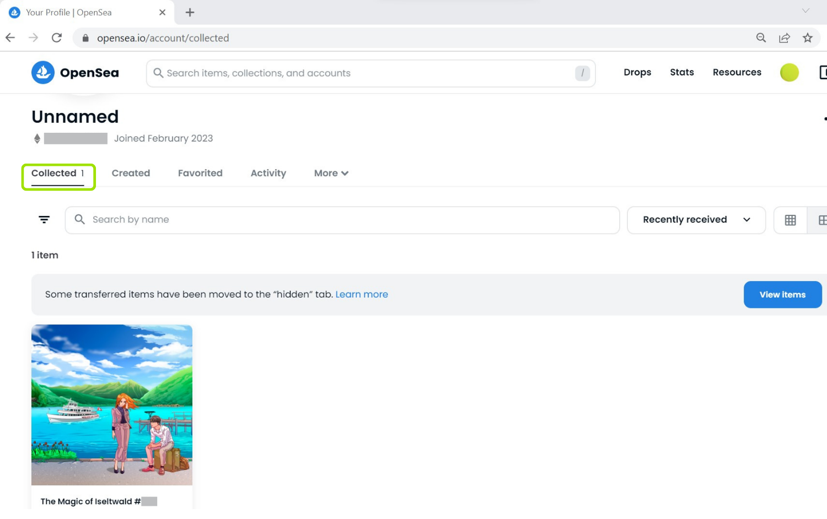The image size is (827, 519).
Task: Open the green profile avatar
Action: click(x=789, y=72)
